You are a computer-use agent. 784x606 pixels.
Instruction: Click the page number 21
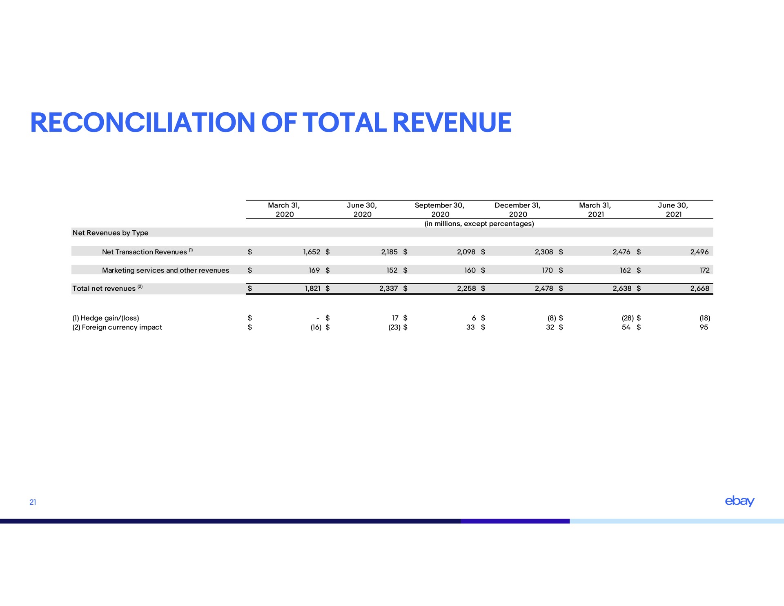[33, 502]
